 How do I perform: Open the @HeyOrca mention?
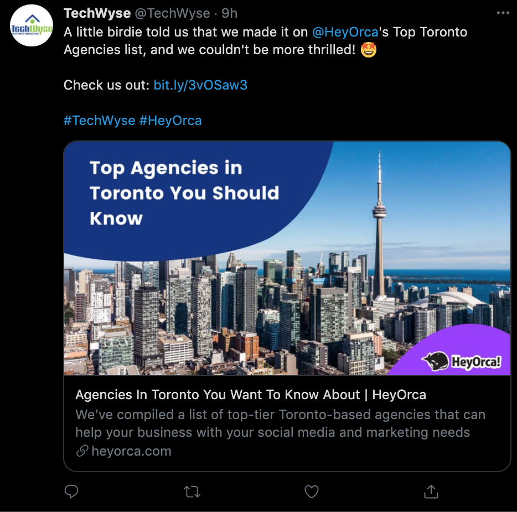[x=345, y=32]
